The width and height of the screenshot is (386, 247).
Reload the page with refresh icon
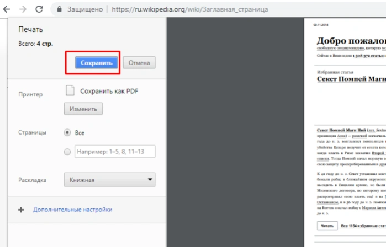(x=39, y=9)
